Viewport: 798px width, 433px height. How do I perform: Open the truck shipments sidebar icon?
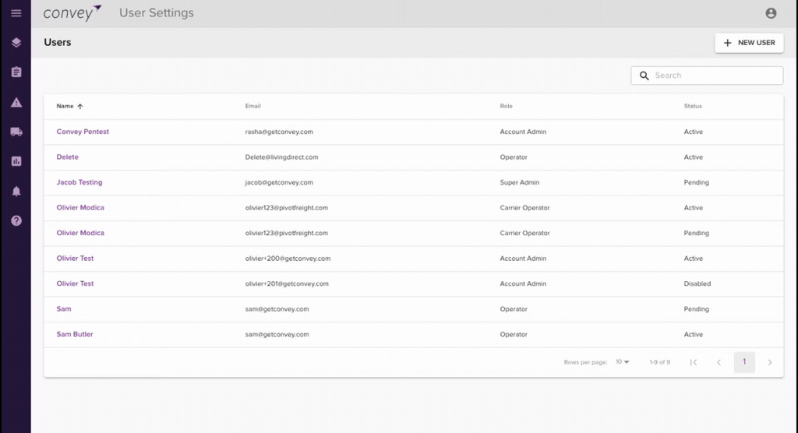[16, 132]
